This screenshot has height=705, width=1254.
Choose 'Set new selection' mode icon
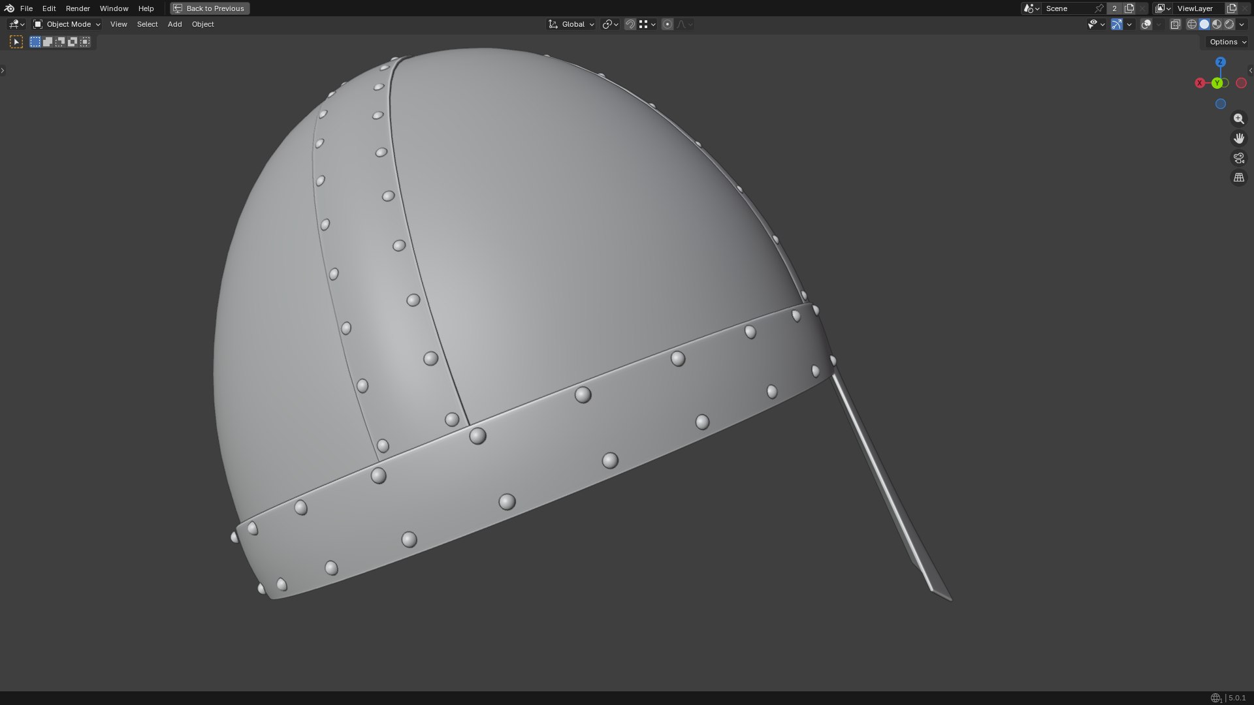[x=35, y=42]
